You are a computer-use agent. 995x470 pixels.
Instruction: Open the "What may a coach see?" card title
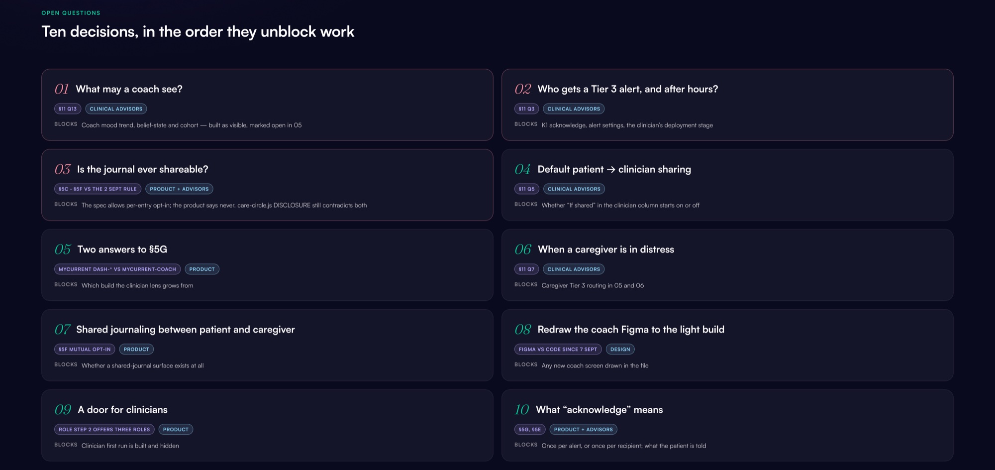(129, 89)
